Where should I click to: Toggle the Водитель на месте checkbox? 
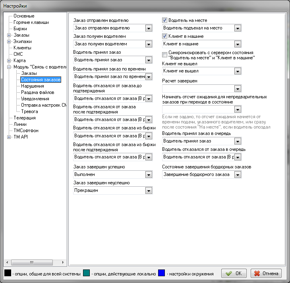tap(165, 20)
